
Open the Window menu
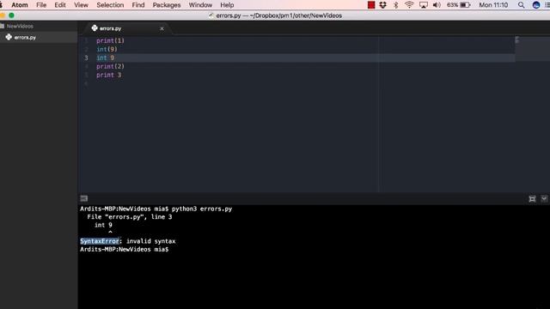pyautogui.click(x=200, y=5)
